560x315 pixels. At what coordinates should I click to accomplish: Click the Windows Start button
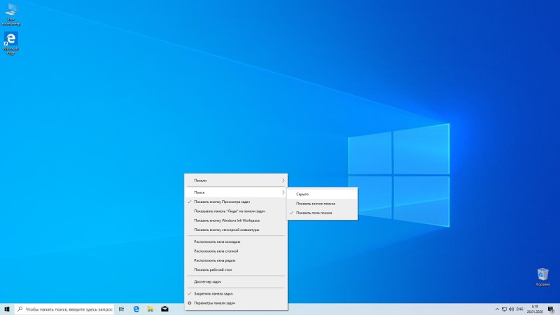pyautogui.click(x=6, y=309)
